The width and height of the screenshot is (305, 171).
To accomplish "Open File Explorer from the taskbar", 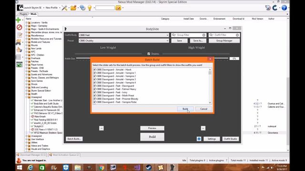I will pos(78,168).
